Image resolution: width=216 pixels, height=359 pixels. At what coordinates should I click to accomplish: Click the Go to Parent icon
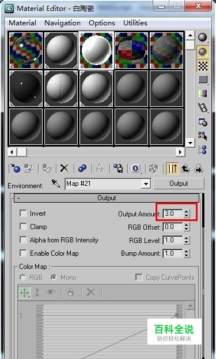(x=185, y=169)
